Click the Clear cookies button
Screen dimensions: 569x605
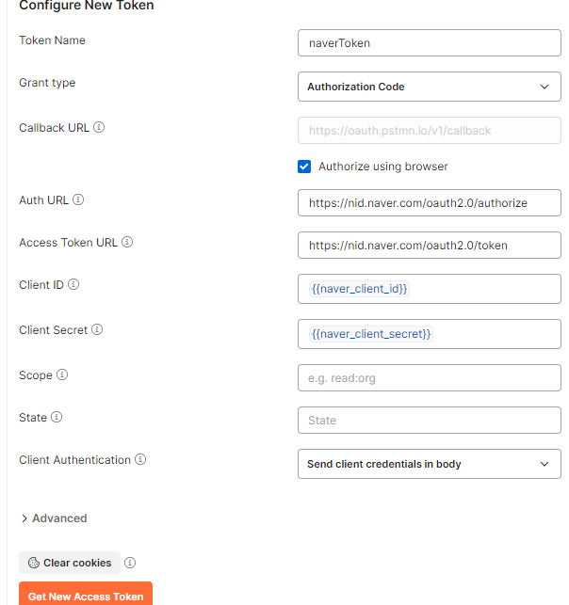(x=70, y=563)
